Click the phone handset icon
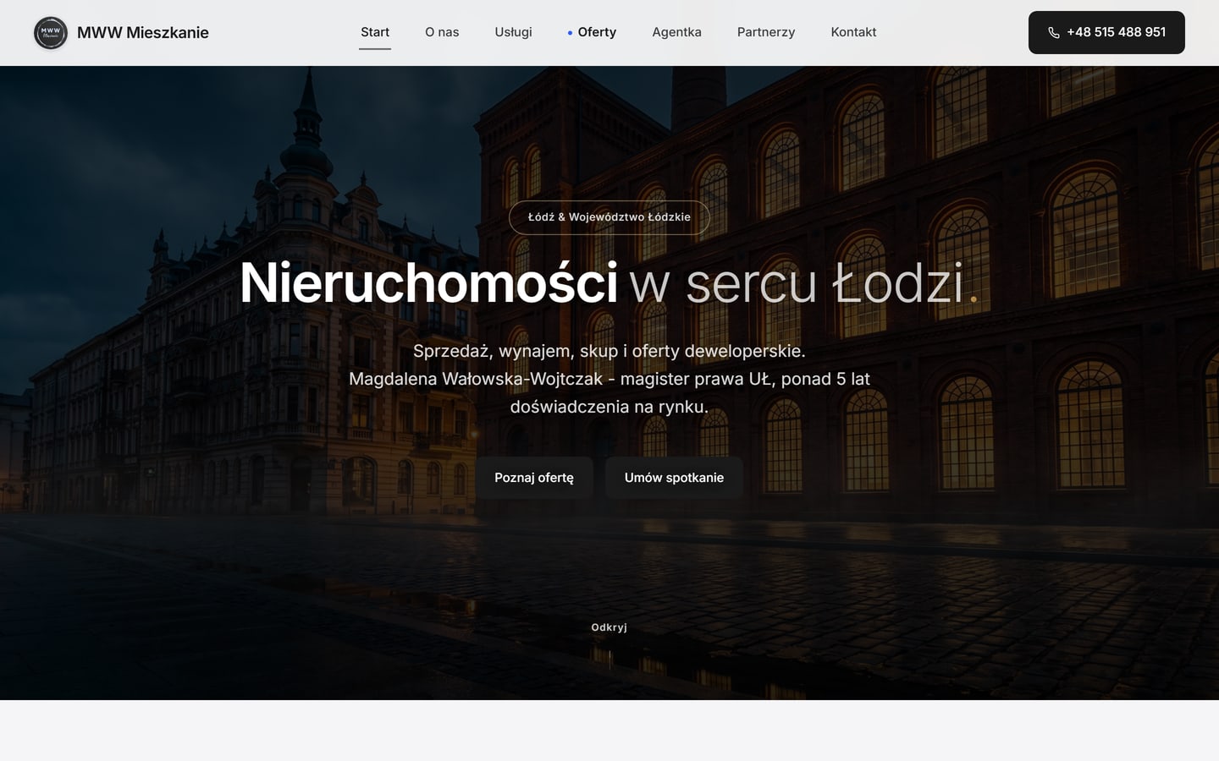 1053,33
